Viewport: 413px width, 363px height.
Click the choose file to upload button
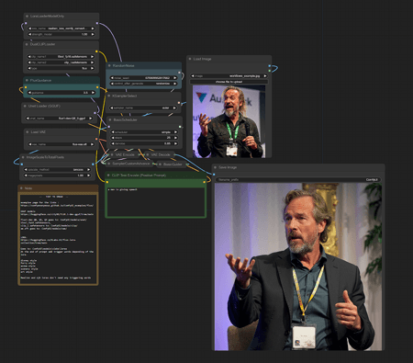[229, 82]
